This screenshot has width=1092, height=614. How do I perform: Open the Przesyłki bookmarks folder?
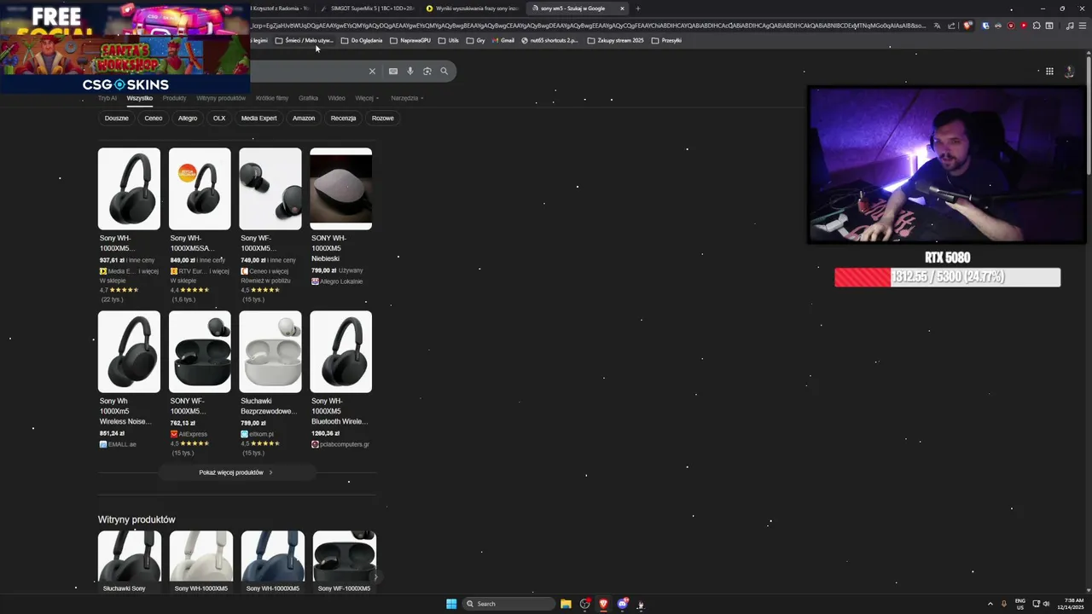666,40
